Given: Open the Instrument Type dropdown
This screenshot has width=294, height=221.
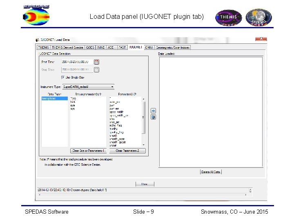Looking at the screenshot, I should (88, 87).
